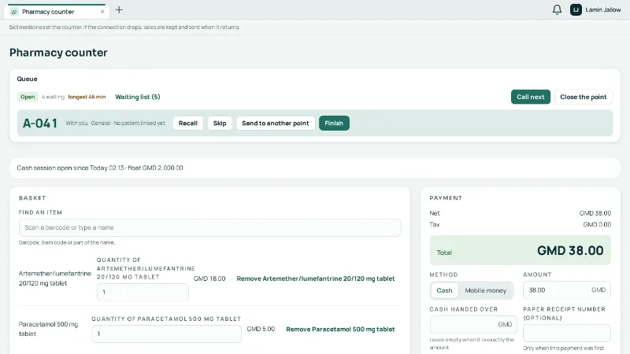Click the Pharmacy counter tab icon

(14, 12)
